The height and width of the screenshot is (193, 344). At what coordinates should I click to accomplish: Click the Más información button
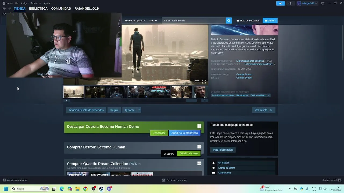pyautogui.click(x=223, y=150)
